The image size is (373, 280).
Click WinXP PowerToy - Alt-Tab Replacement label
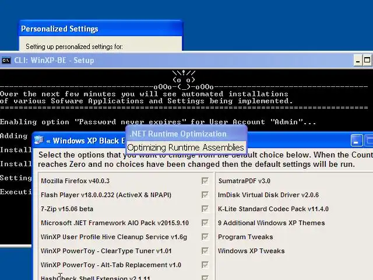pos(111,265)
